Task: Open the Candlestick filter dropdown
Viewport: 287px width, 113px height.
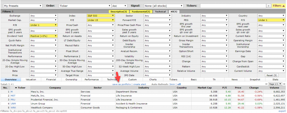Action: point(271,66)
